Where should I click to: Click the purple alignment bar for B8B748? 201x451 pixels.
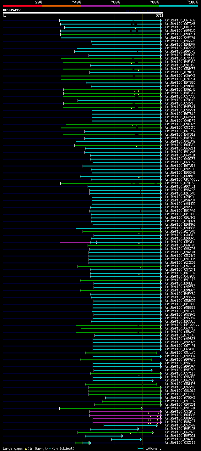pyautogui.click(x=127, y=422)
